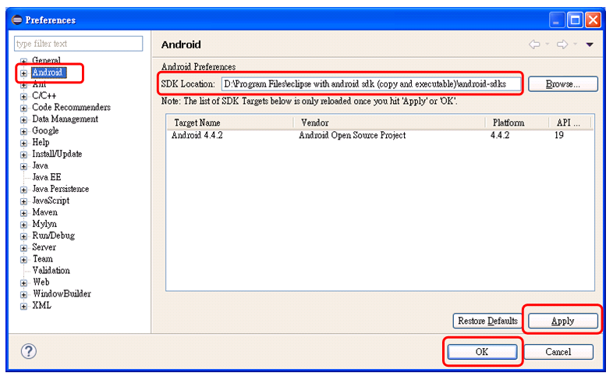
Task: Click the API level 19 cell
Action: pyautogui.click(x=559, y=135)
